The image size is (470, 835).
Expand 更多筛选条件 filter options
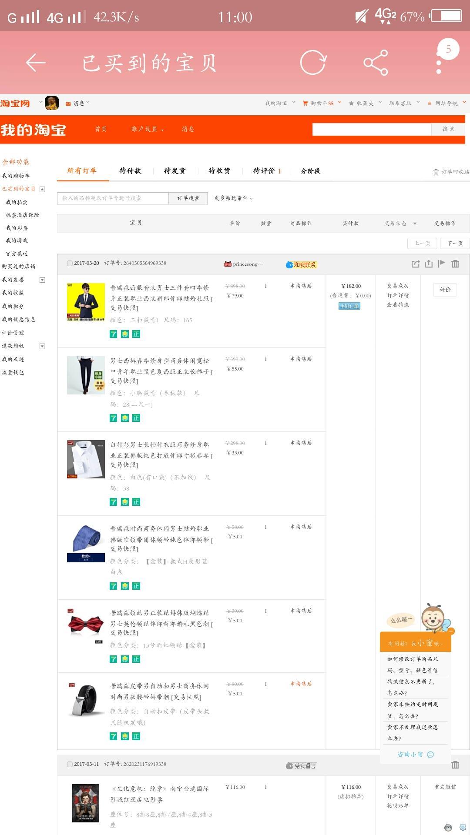(233, 198)
